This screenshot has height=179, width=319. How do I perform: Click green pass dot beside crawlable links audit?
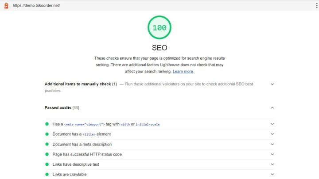click(47, 174)
